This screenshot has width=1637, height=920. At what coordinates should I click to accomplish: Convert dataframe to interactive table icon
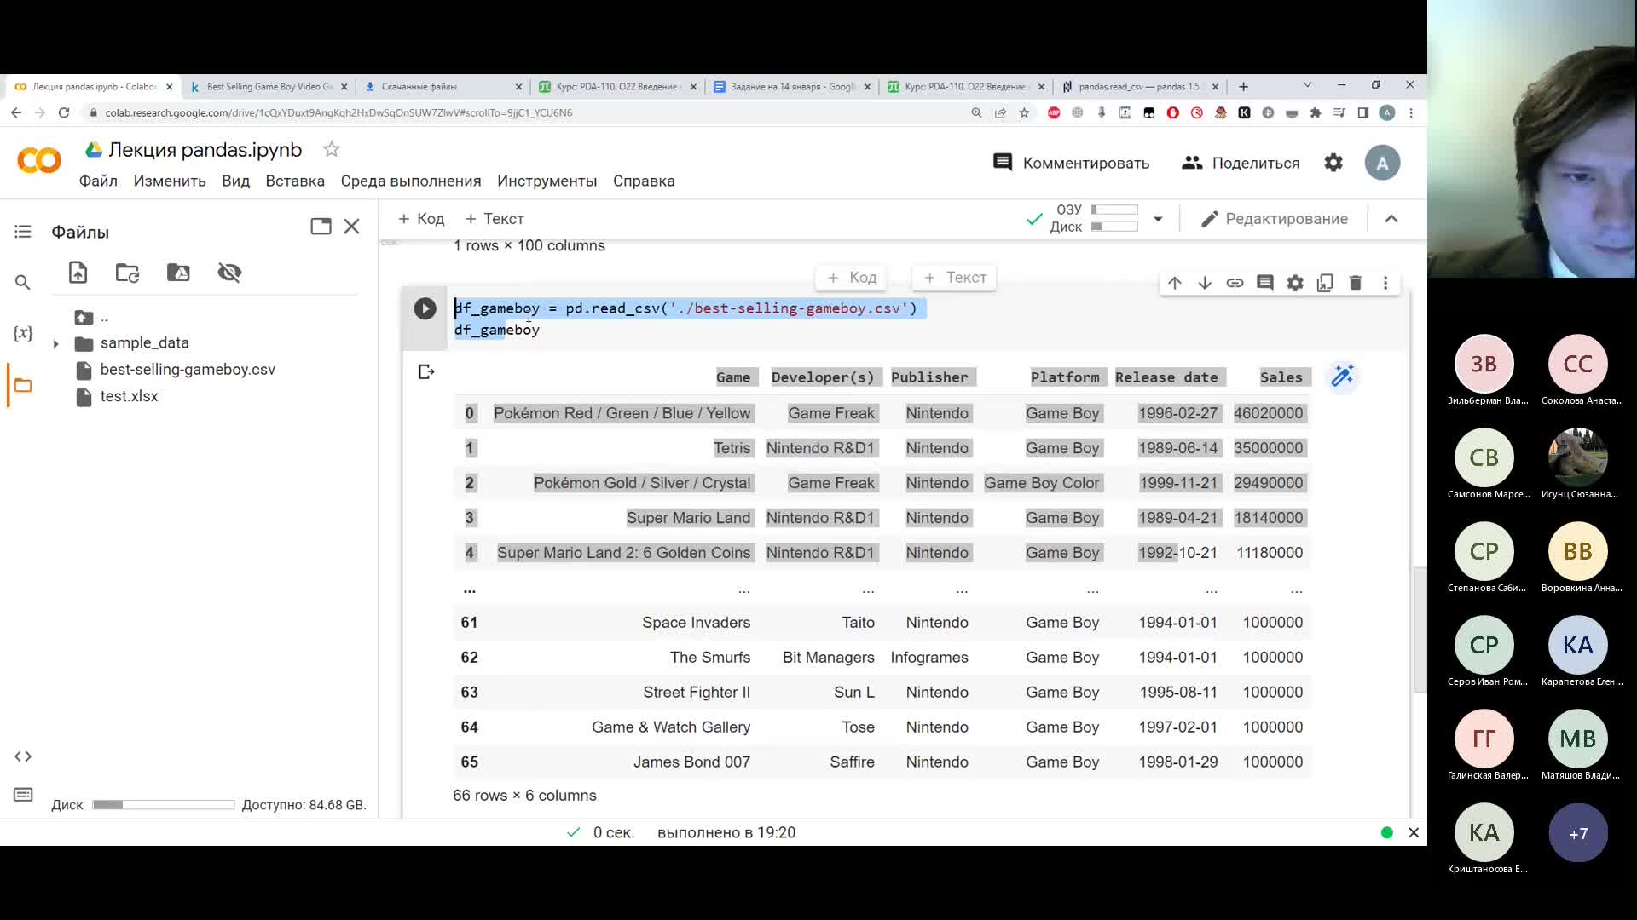(1342, 376)
